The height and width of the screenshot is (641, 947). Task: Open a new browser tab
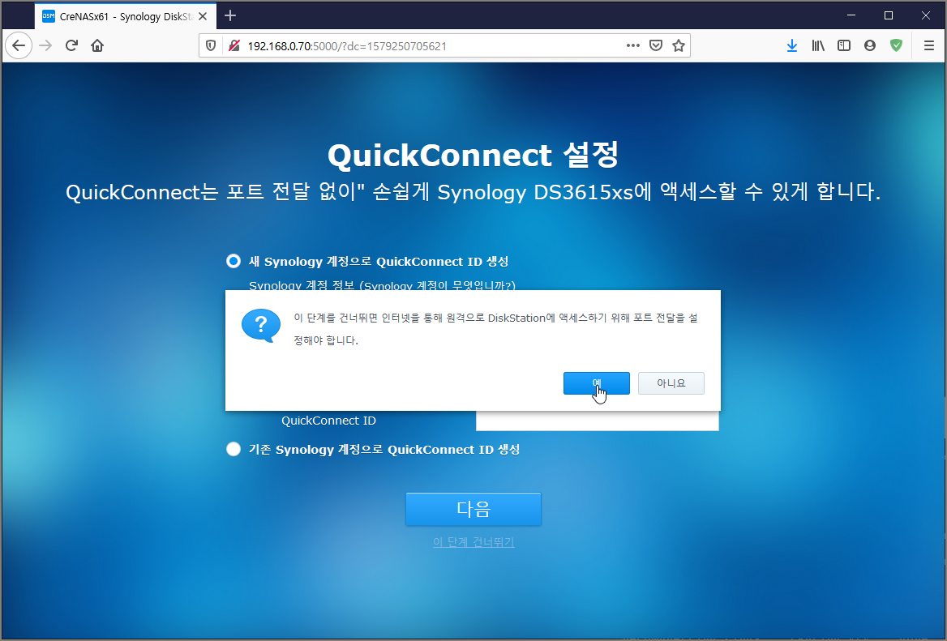(x=230, y=15)
